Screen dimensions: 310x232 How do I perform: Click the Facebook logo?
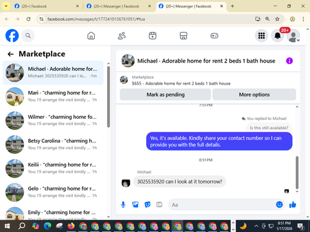[12, 36]
